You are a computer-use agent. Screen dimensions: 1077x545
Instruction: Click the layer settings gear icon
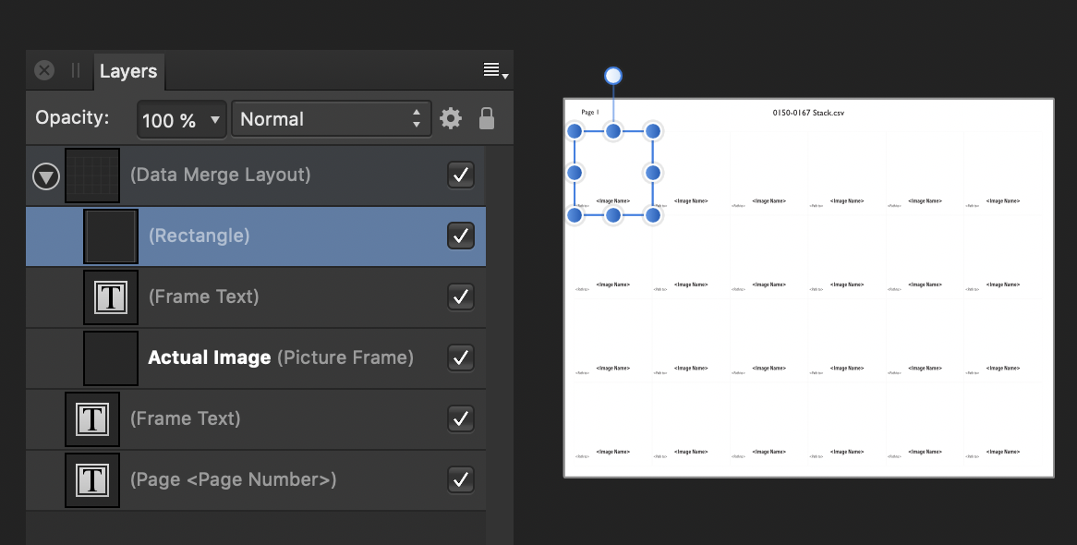point(450,119)
